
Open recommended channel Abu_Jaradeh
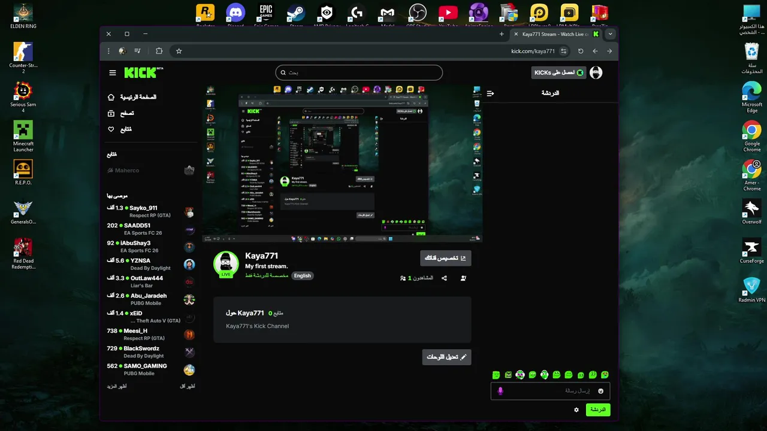click(150, 299)
